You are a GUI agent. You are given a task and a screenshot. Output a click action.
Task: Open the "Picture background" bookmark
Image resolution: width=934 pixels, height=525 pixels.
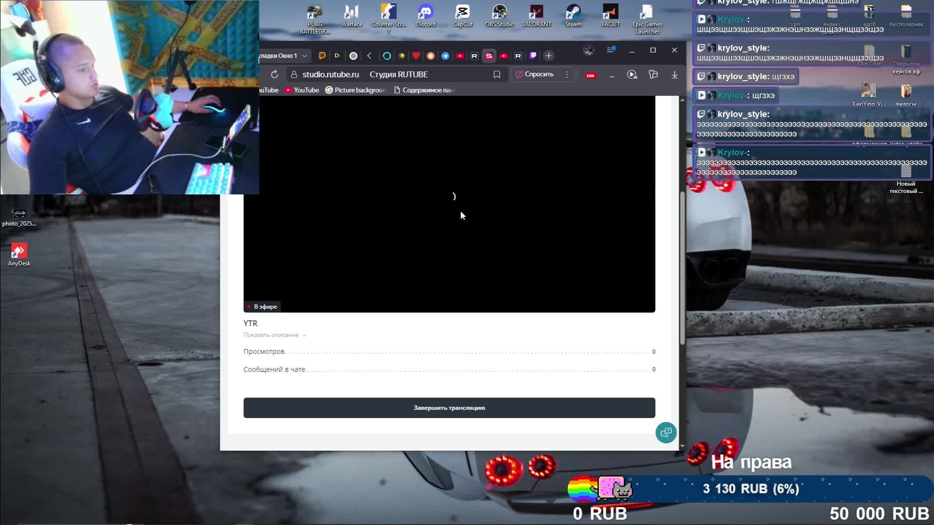click(355, 90)
